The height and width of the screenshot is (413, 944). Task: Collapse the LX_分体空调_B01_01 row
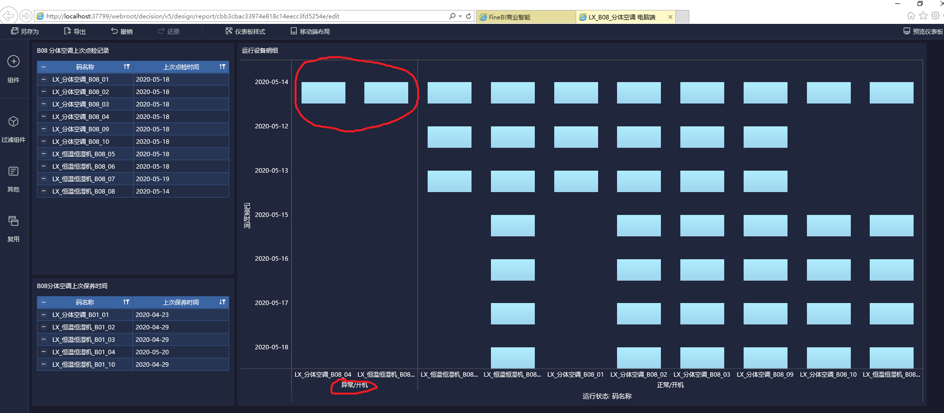point(43,314)
